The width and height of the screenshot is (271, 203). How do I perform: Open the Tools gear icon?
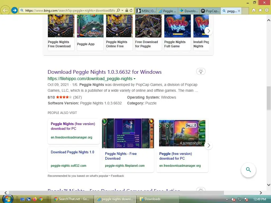267,10
